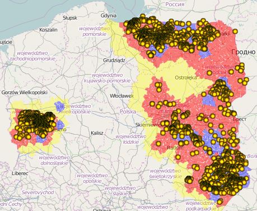This screenshot has width=257, height=211.
Task: Click the województwo wielkopolskie label
Action: pos(76,109)
